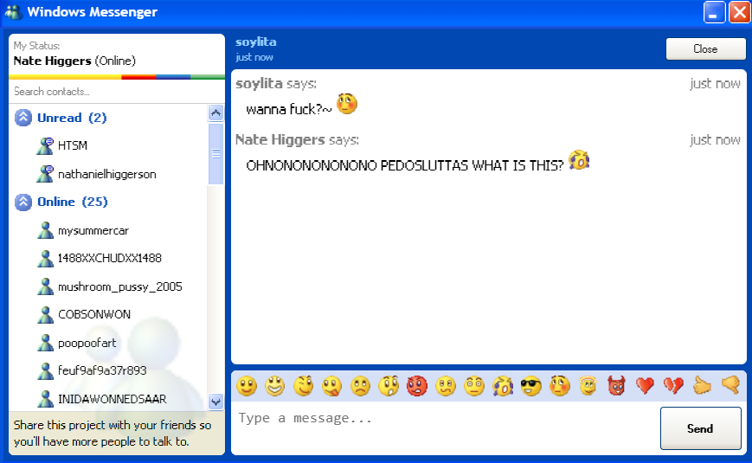Insert the devil emoticon

click(x=617, y=386)
